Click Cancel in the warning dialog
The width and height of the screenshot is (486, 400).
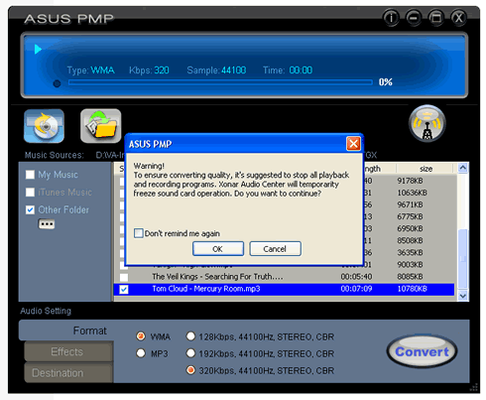[275, 249]
